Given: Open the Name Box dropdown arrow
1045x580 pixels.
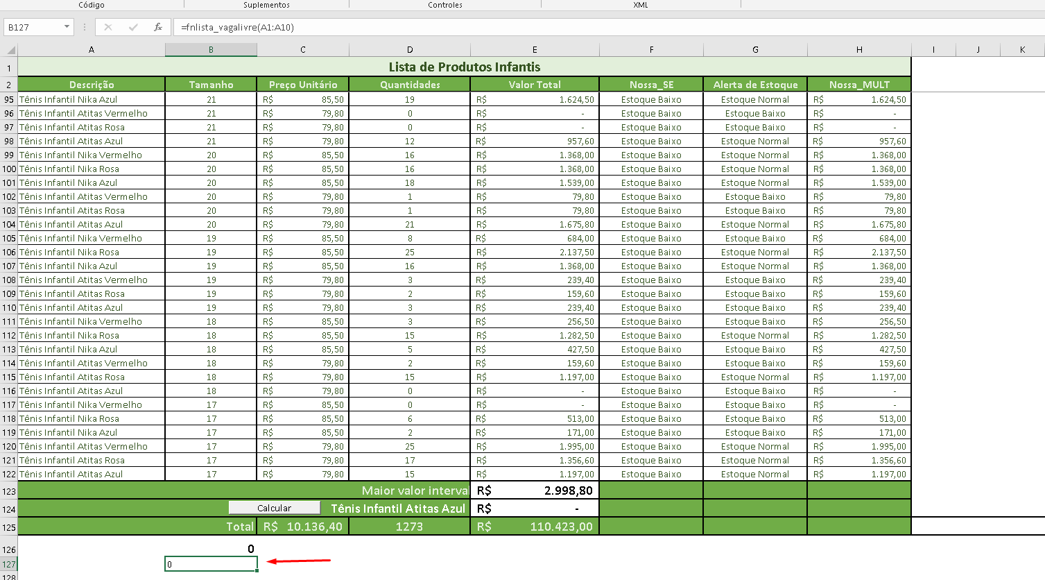Looking at the screenshot, I should (67, 27).
